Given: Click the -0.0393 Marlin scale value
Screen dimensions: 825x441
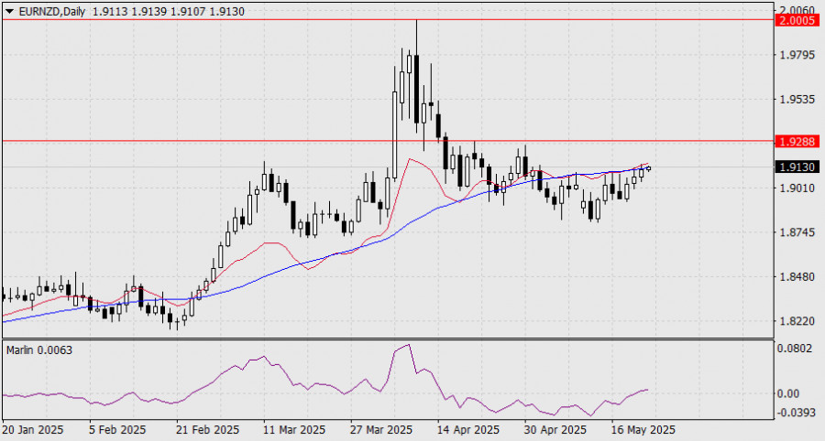Looking at the screenshot, I should click(796, 412).
